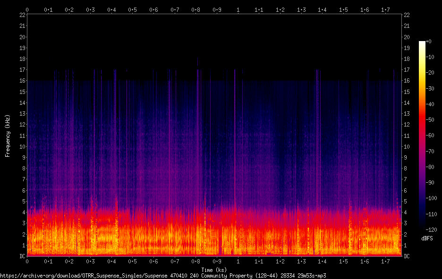
Task: Click the 0 tick on top time axis
Action: click(x=27, y=10)
